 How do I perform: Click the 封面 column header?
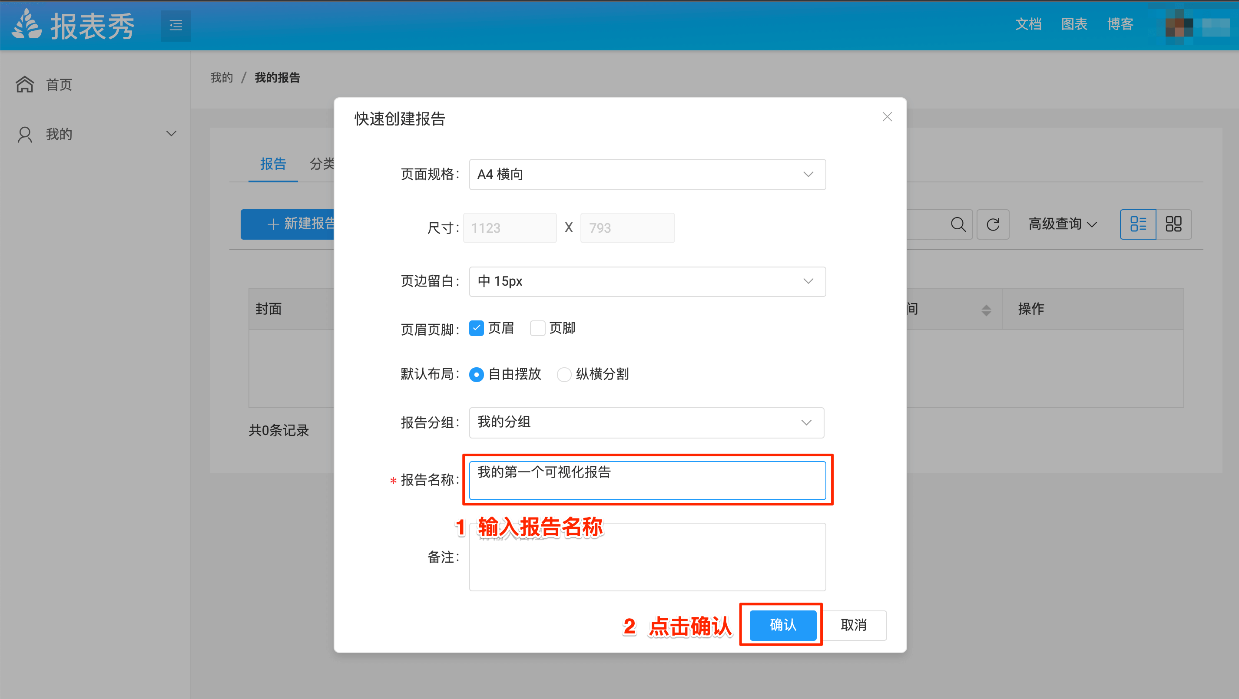pyautogui.click(x=269, y=309)
